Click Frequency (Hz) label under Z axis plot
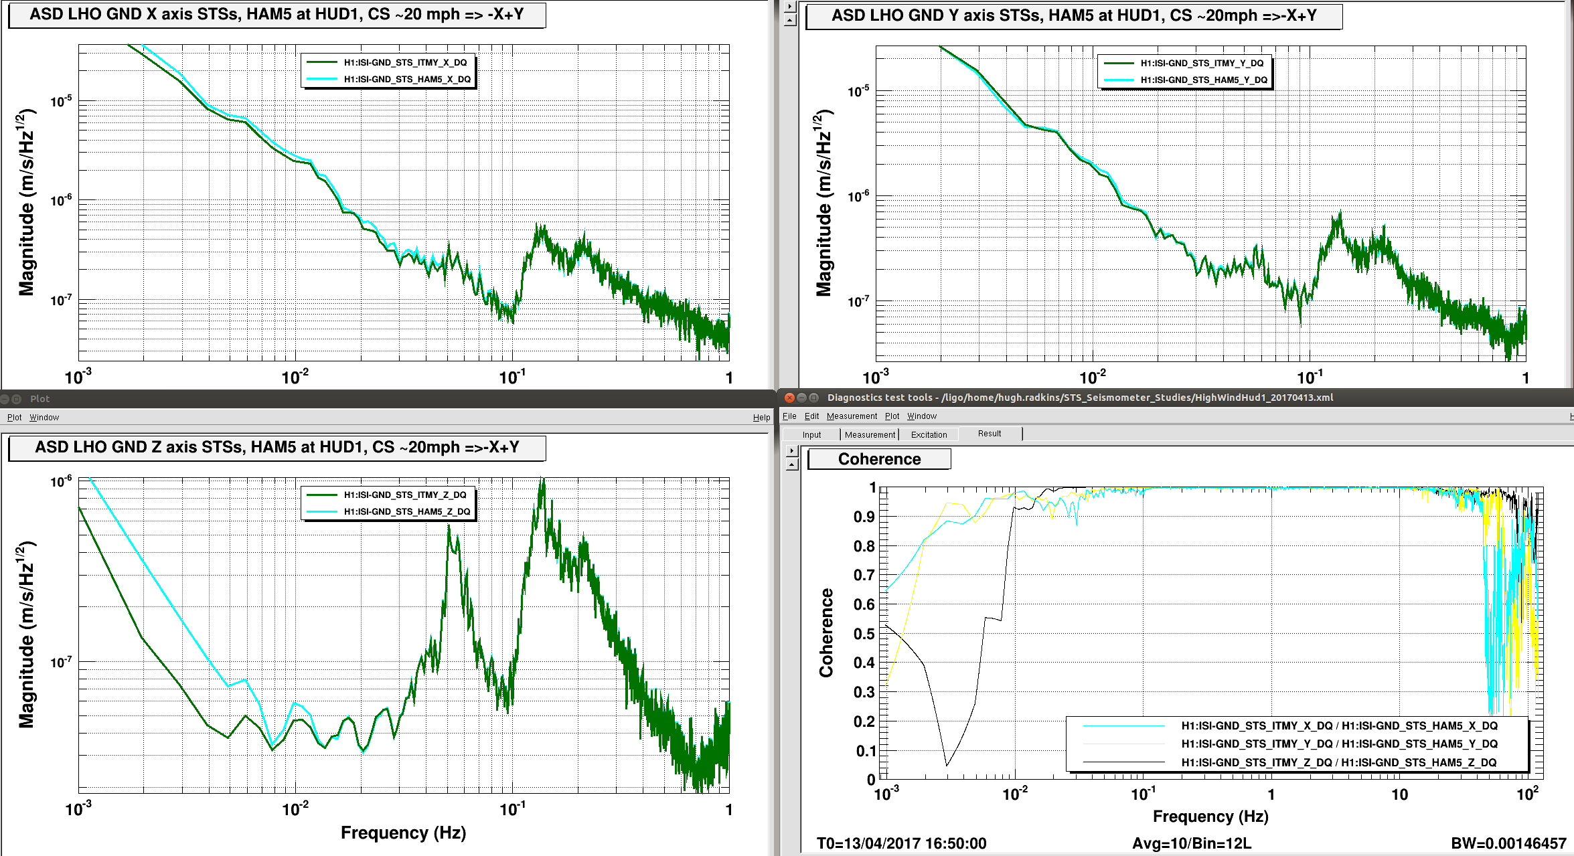The image size is (1574, 856). click(x=403, y=833)
